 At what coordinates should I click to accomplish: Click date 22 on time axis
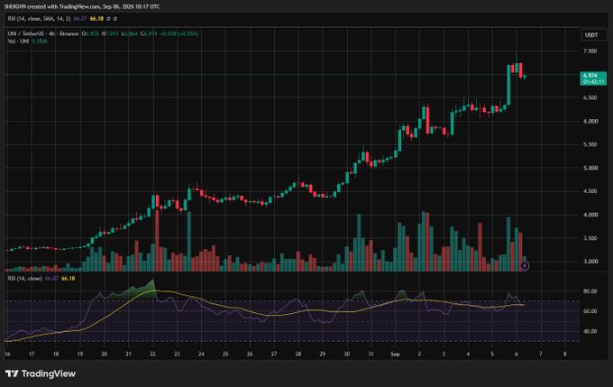pyautogui.click(x=153, y=354)
